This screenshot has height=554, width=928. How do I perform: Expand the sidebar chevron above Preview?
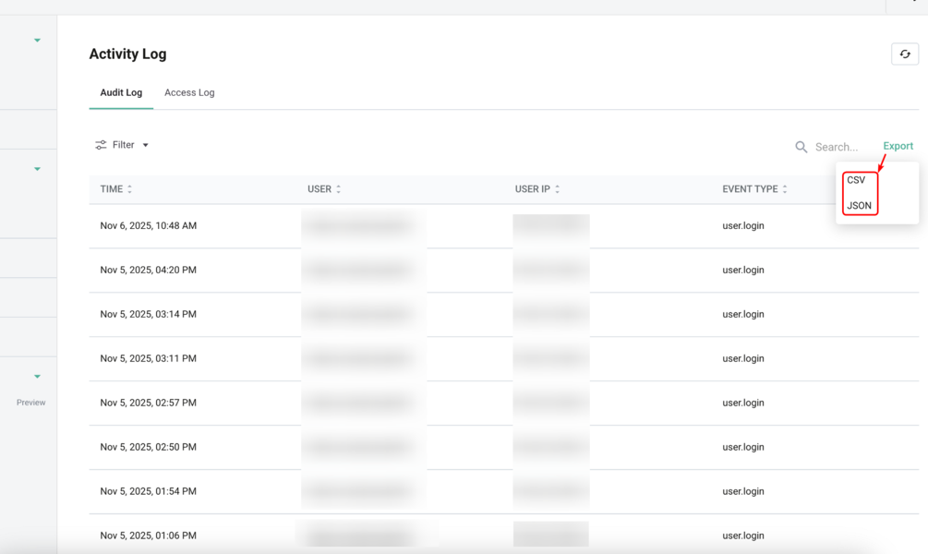click(37, 377)
